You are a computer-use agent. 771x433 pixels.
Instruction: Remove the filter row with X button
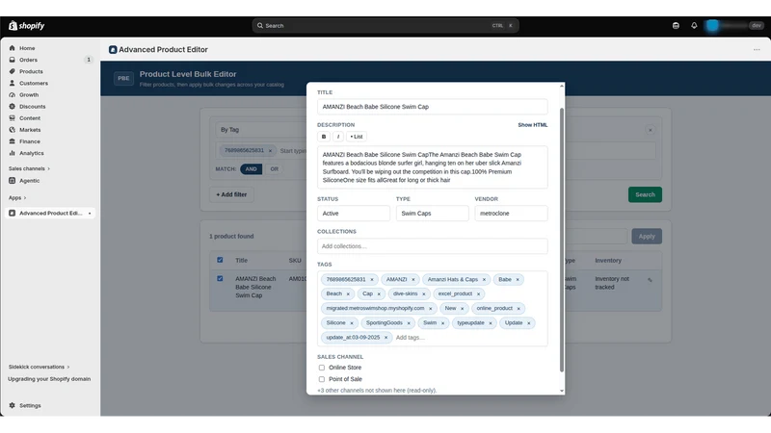tap(650, 130)
